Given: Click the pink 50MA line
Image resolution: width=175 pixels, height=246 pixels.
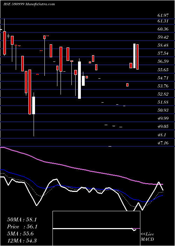Looking at the screenshot, I should [81, 169].
